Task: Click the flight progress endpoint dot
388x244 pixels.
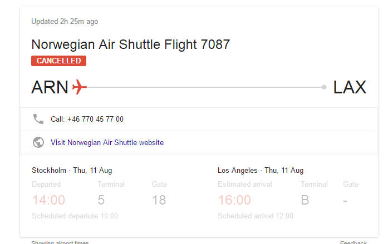Action: (x=324, y=87)
